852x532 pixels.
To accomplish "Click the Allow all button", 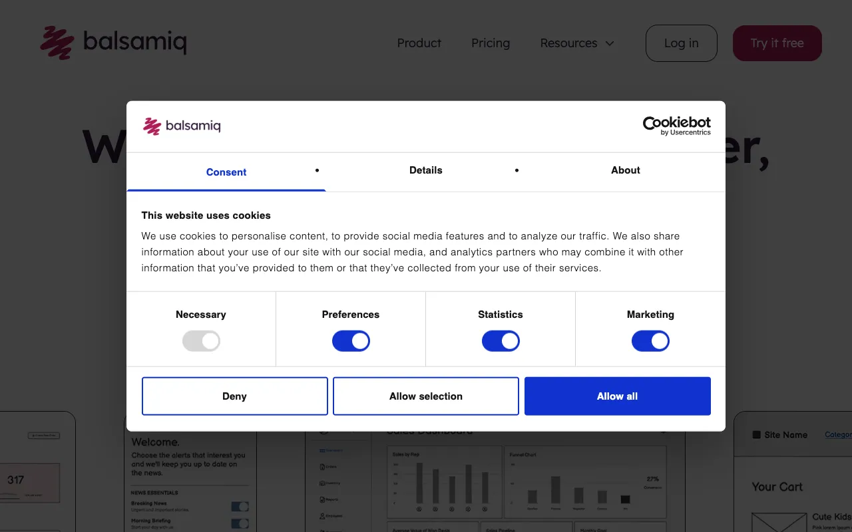I will (617, 396).
